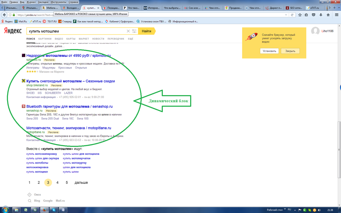The image size is (341, 213).
Task: Clear the search query with the X icon
Action: coord(128,31)
